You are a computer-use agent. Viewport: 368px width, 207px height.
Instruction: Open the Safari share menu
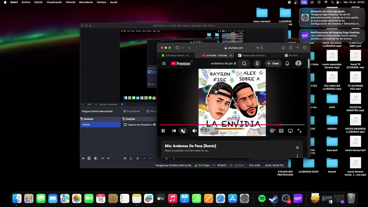(290, 48)
